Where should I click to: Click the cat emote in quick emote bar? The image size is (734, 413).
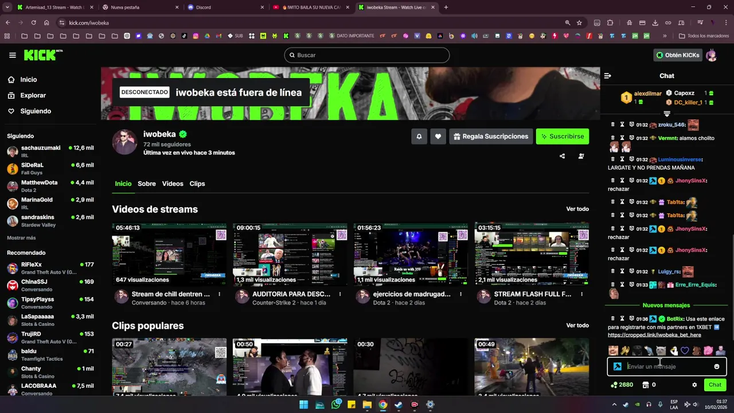[x=661, y=350]
